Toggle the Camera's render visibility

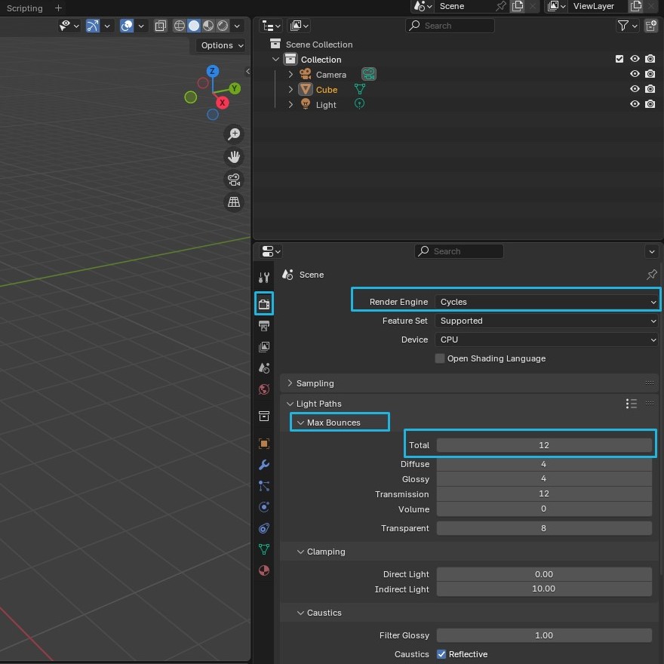click(650, 74)
